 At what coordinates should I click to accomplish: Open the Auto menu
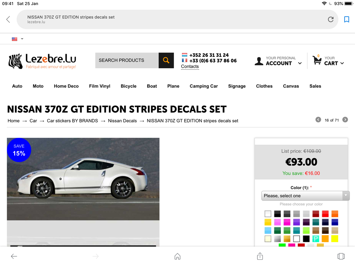[17, 86]
